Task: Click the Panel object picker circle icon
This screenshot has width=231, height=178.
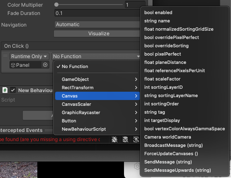Action: 45,65
